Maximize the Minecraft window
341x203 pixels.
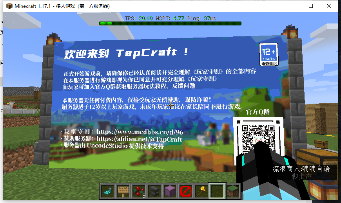tap(311, 6)
